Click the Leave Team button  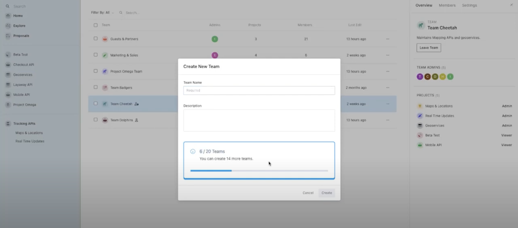[429, 48]
